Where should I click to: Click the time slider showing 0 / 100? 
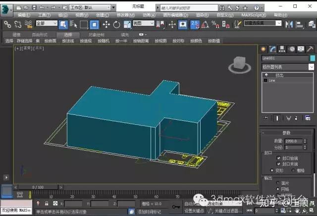point(38,187)
